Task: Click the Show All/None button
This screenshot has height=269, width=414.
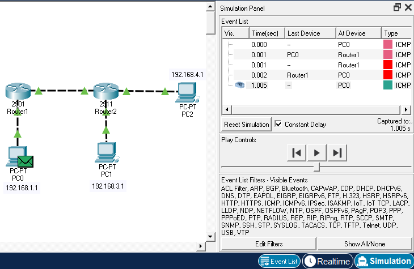Action: click(x=365, y=244)
